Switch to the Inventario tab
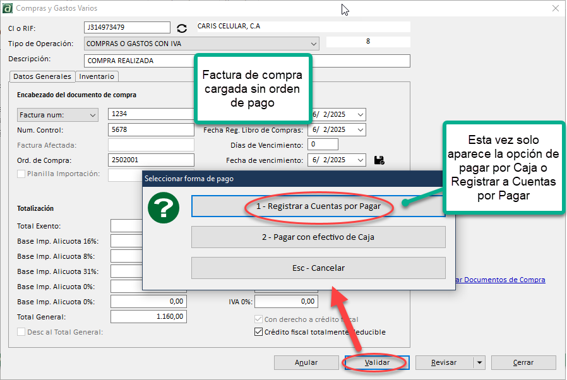Viewport: 567px width, 380px height. (x=97, y=76)
